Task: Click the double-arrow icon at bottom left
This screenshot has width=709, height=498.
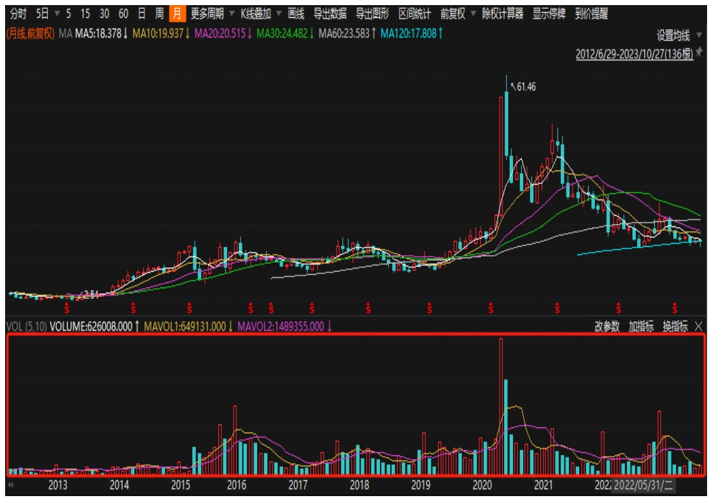Action: [x=11, y=485]
